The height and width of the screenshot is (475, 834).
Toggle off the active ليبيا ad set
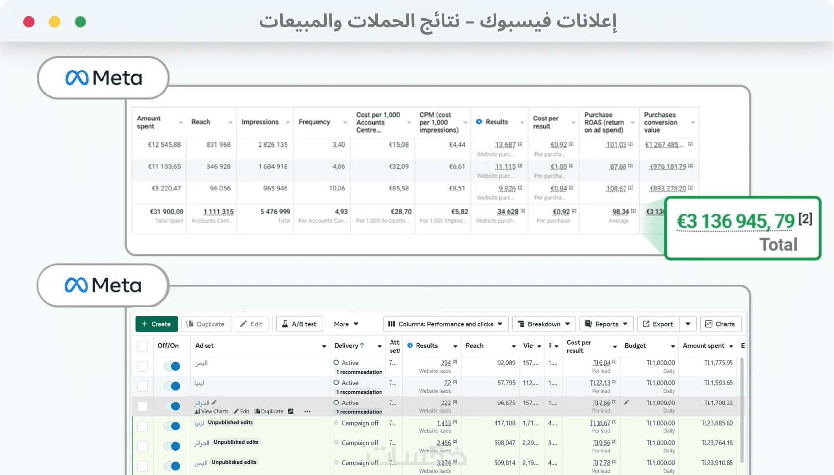point(172,386)
